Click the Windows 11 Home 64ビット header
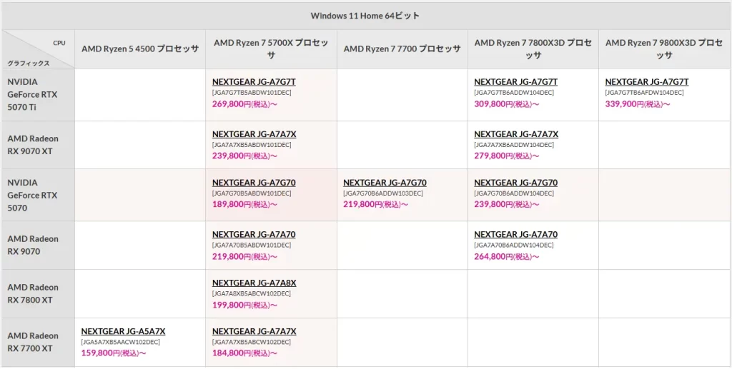This screenshot has height=369, width=732. tap(365, 16)
